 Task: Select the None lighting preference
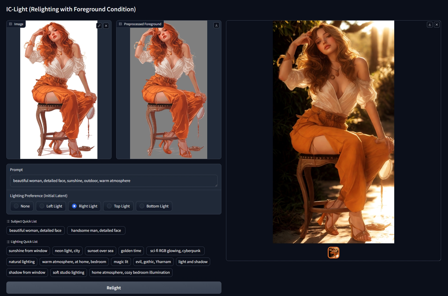[x=22, y=206]
